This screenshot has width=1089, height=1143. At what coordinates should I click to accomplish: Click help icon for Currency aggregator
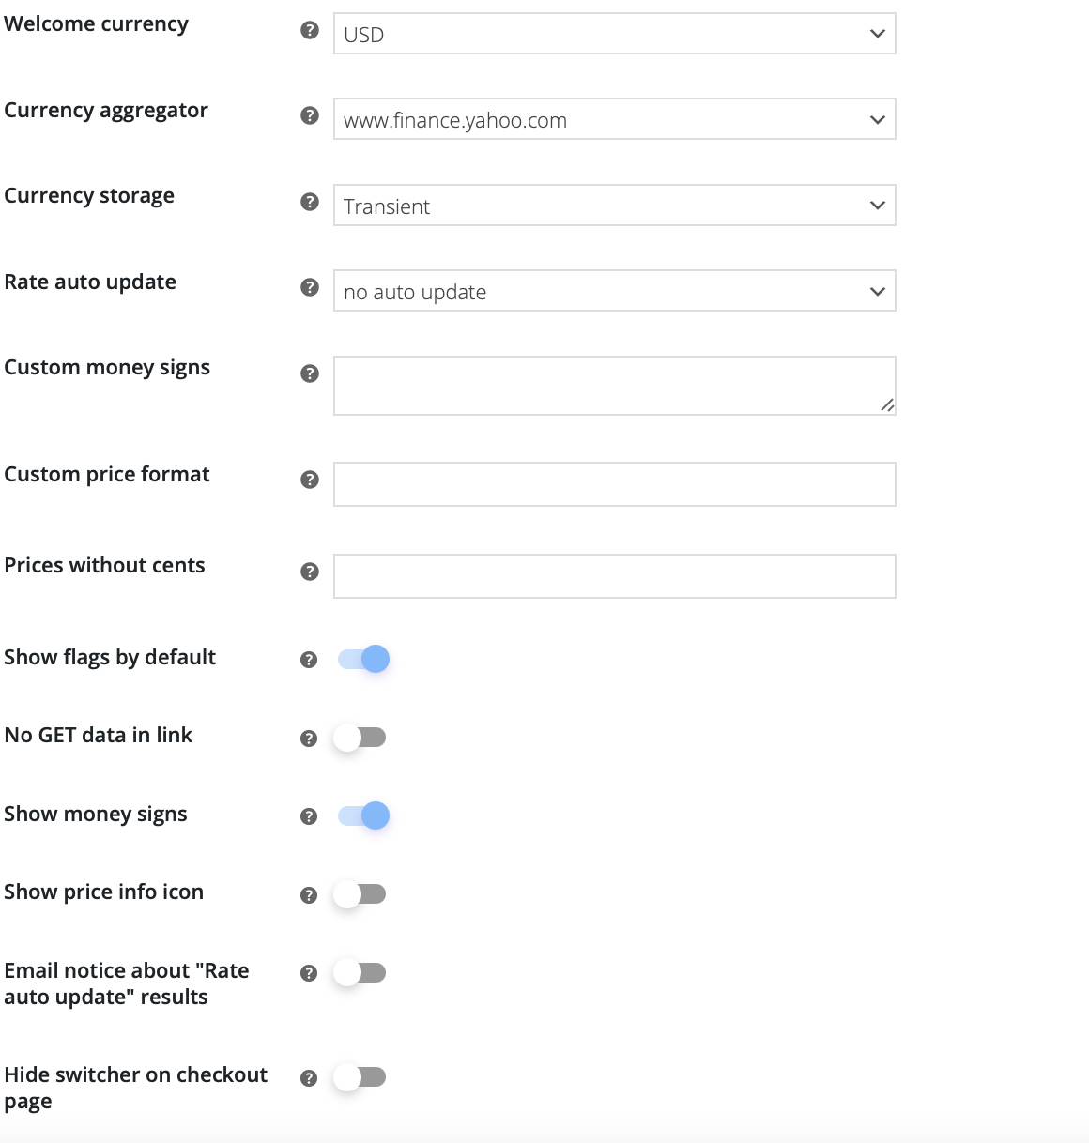[x=310, y=115]
